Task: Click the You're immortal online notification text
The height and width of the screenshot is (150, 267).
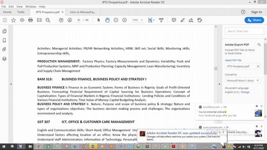Action: 212,112
